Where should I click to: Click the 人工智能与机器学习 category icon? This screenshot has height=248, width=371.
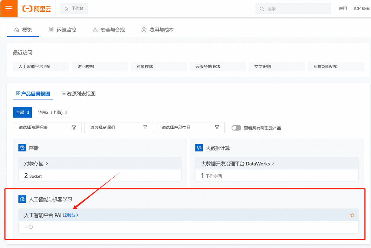(x=22, y=199)
